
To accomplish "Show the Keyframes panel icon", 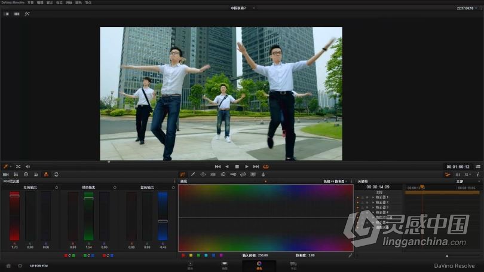I will [448, 175].
